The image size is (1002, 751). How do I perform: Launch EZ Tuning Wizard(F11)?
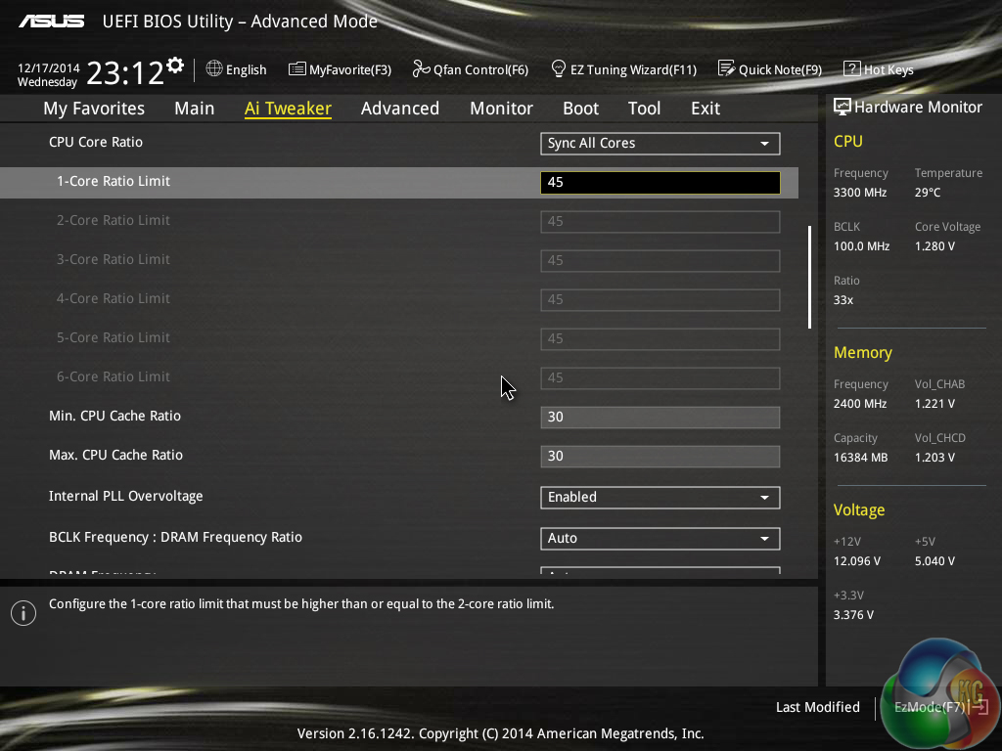pyautogui.click(x=623, y=69)
